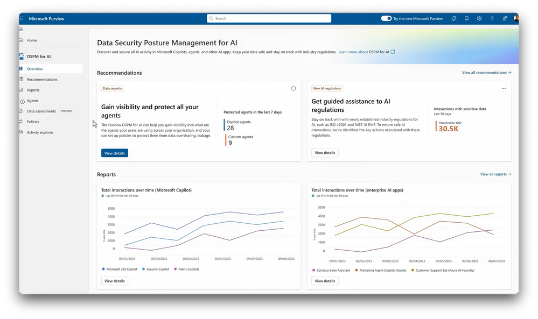
Task: Click the Copilot agents count of 28
Action: click(x=230, y=128)
